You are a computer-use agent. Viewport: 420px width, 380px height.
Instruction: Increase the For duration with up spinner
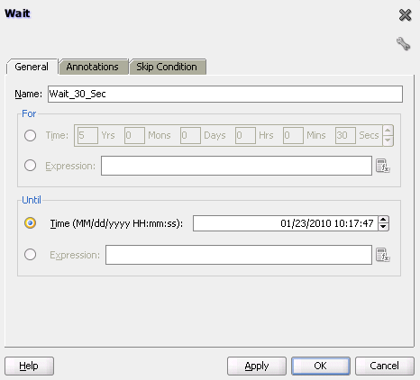pyautogui.click(x=388, y=131)
